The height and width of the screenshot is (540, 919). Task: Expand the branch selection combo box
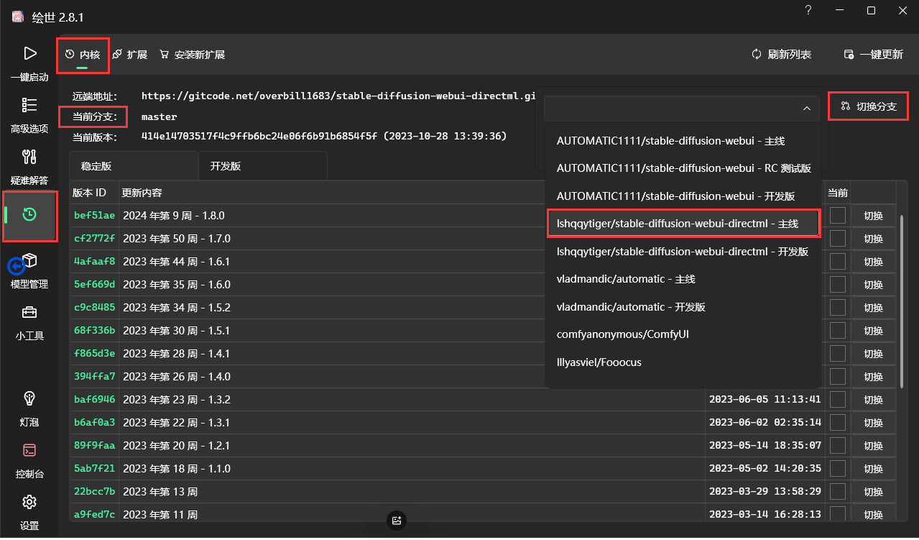(x=682, y=108)
